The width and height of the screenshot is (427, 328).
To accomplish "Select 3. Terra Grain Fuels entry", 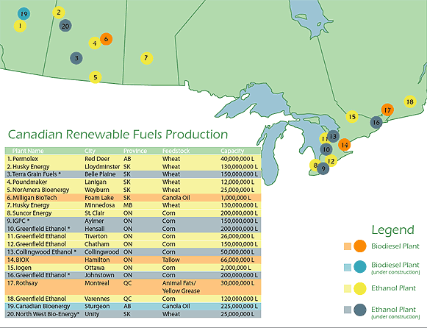I will [x=34, y=174].
